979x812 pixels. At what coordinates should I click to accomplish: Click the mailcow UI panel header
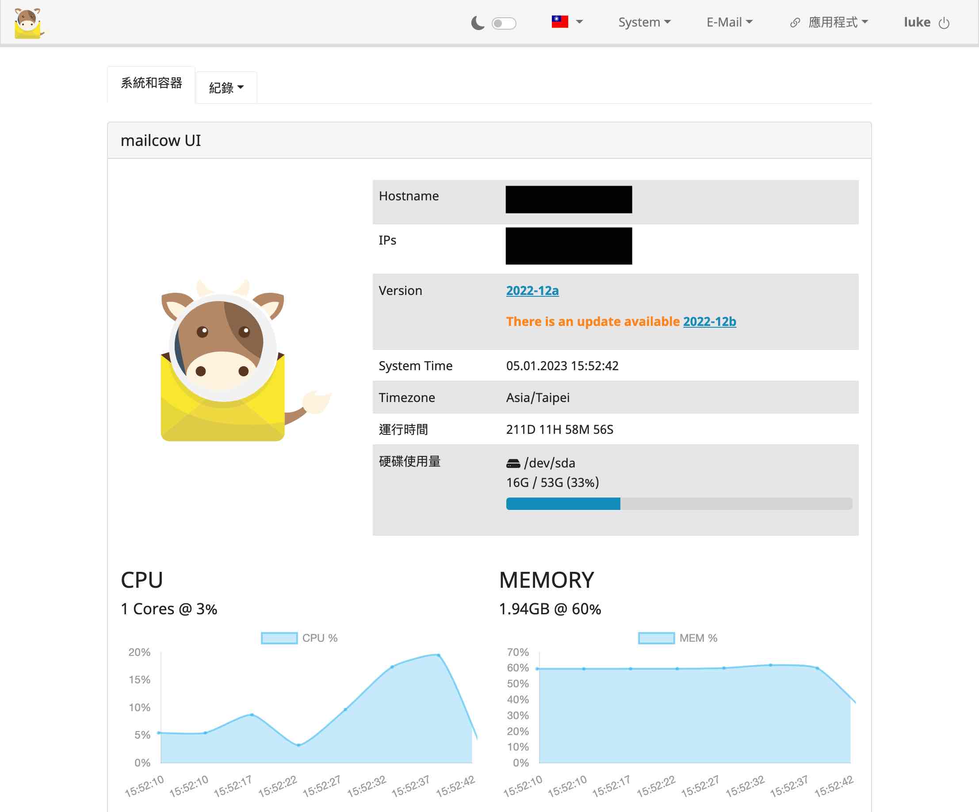coord(489,140)
